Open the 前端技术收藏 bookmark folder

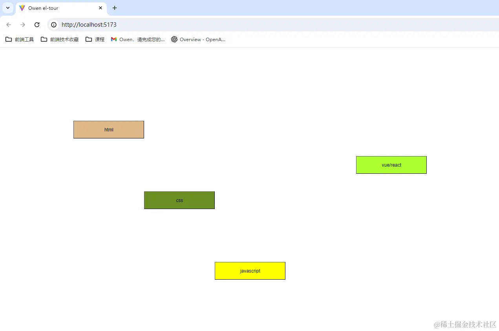coord(60,39)
